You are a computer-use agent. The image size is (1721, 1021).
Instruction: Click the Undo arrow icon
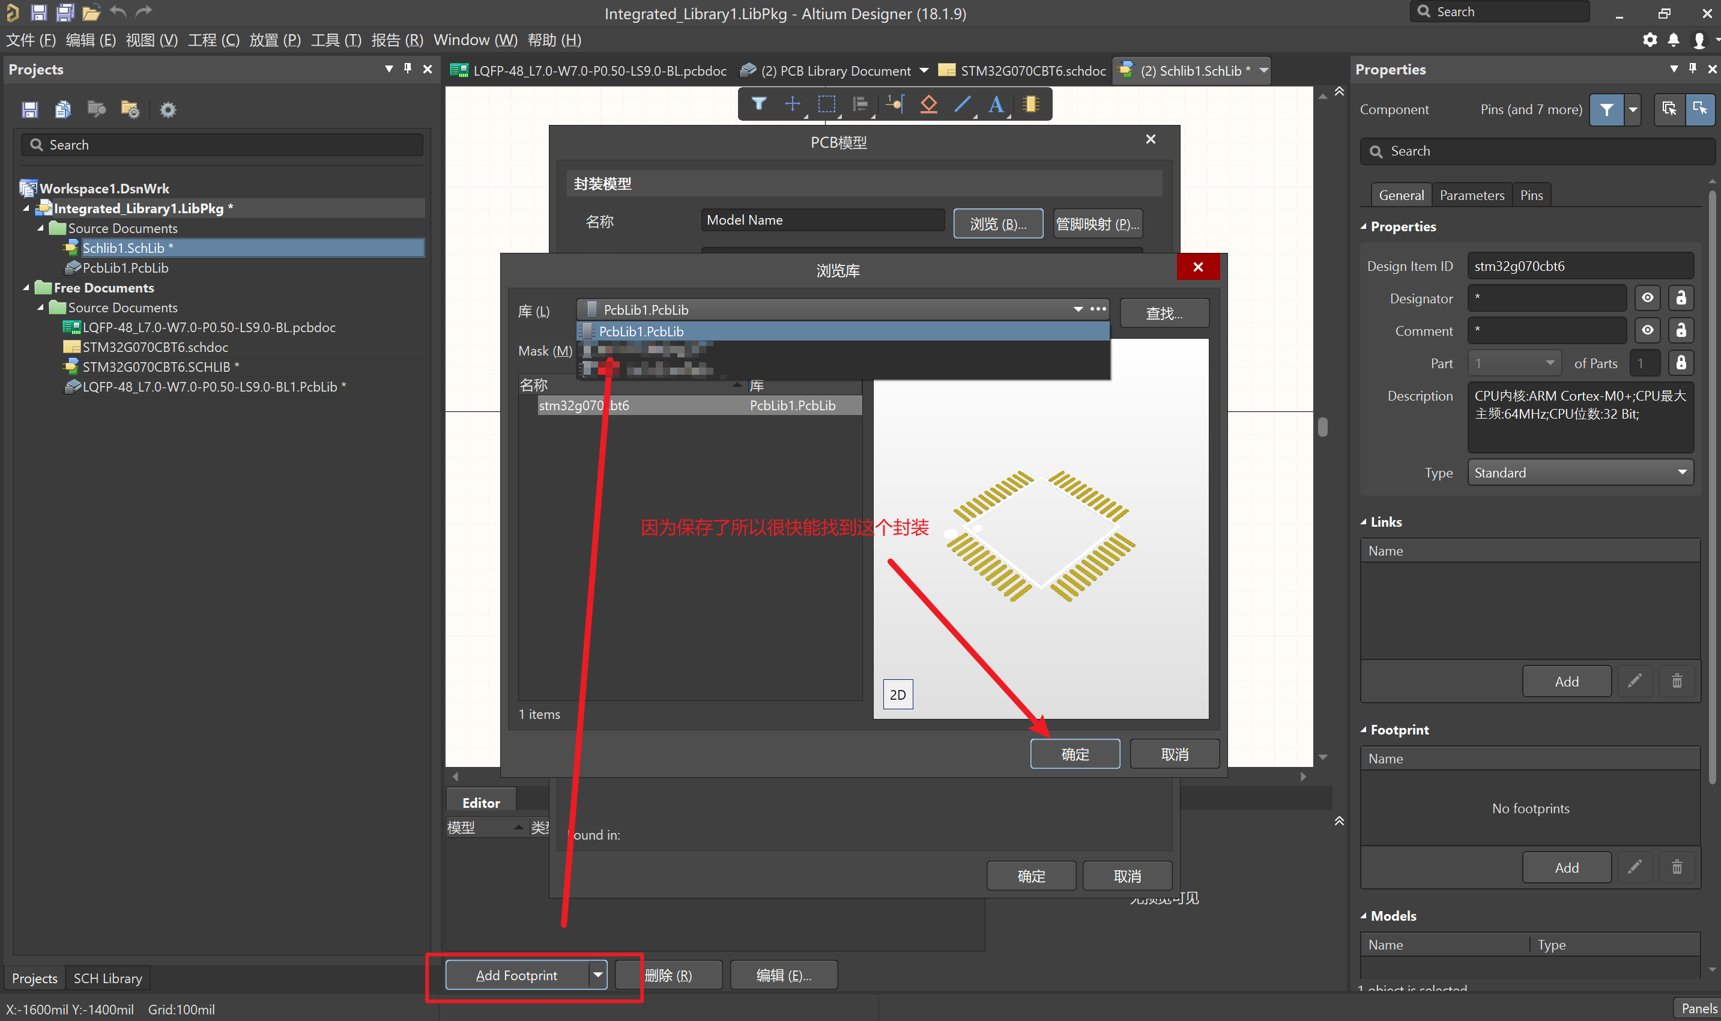tap(118, 11)
